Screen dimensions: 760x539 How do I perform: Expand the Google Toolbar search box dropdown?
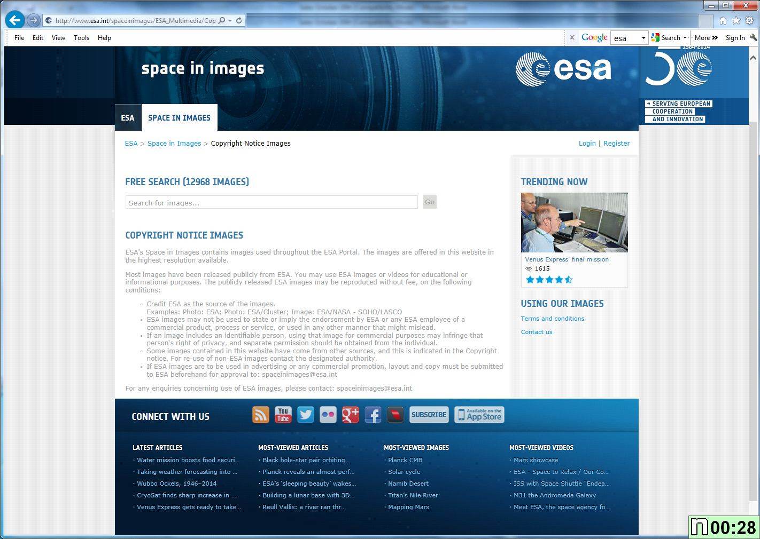point(643,38)
